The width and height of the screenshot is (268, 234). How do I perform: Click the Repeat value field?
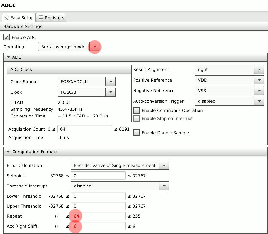pyautogui.click(x=98, y=216)
